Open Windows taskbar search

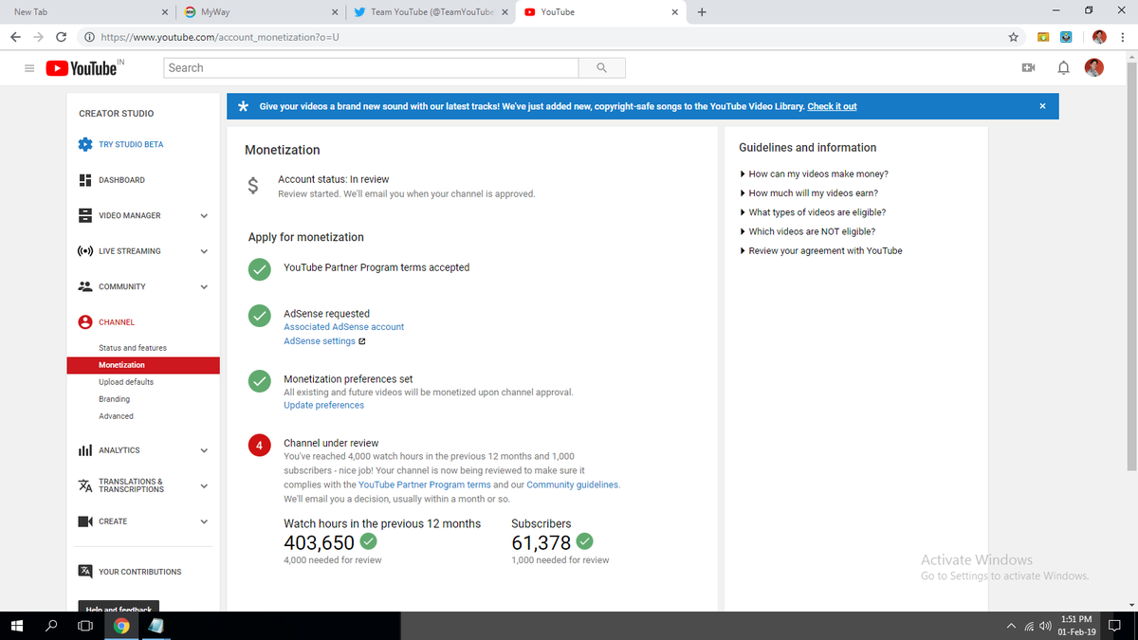click(x=50, y=626)
